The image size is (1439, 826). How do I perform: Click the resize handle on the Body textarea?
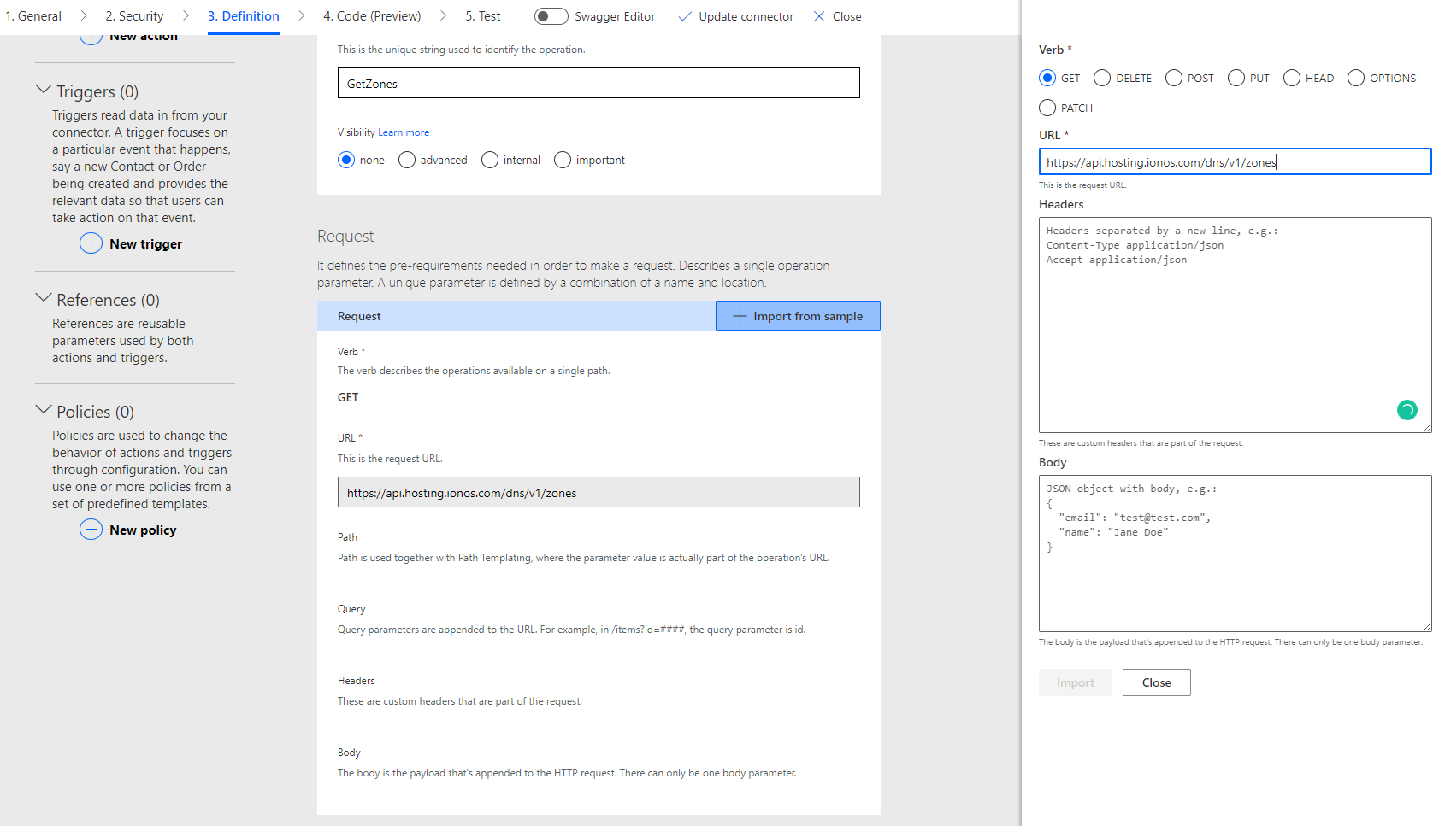(x=1427, y=626)
